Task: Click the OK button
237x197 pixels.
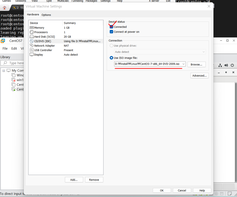Action: click(162, 190)
